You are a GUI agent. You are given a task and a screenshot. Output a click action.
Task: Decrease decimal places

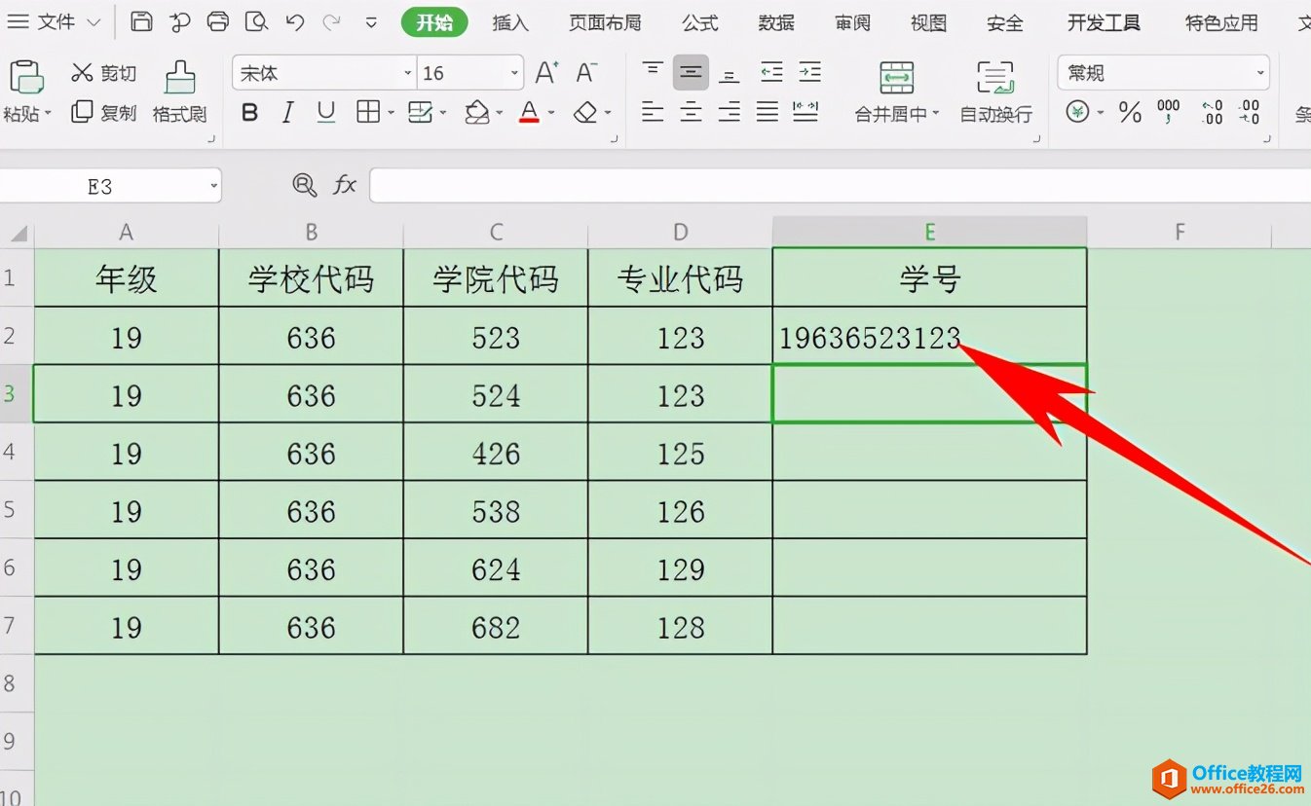click(1250, 113)
